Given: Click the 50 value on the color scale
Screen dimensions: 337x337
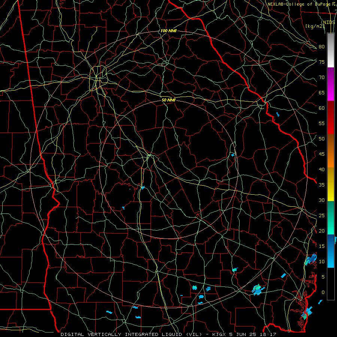Looking at the screenshot, I should pyautogui.click(x=322, y=139).
